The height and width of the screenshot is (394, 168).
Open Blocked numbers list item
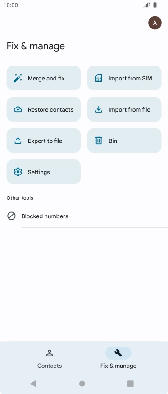(x=84, y=216)
